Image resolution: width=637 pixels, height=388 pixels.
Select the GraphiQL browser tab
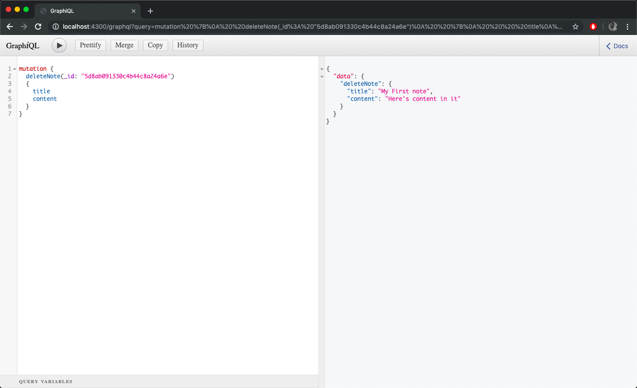88,11
